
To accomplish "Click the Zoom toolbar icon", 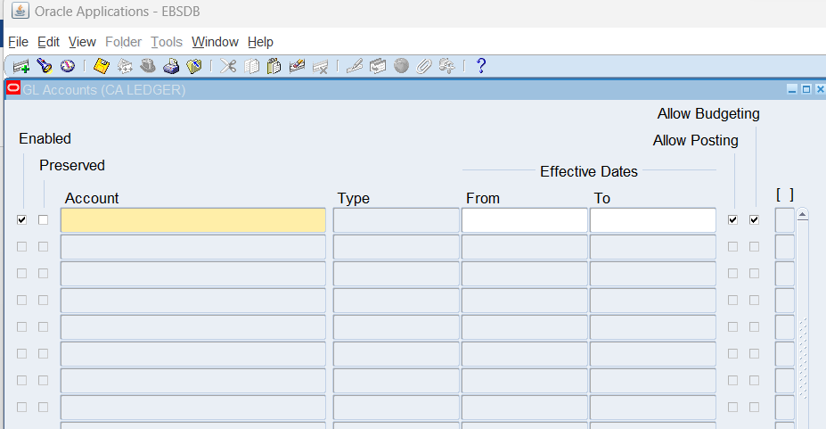I will (378, 66).
